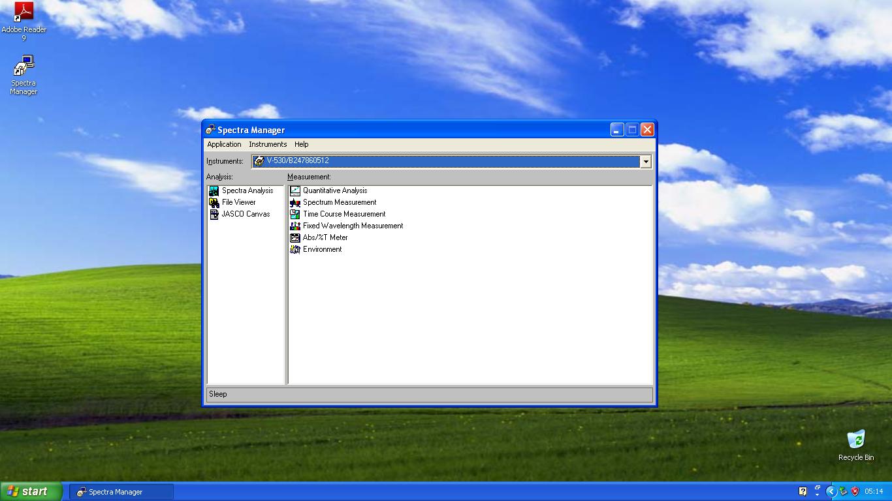Select the 'File Viewer' text label
The image size is (892, 501).
tap(239, 202)
